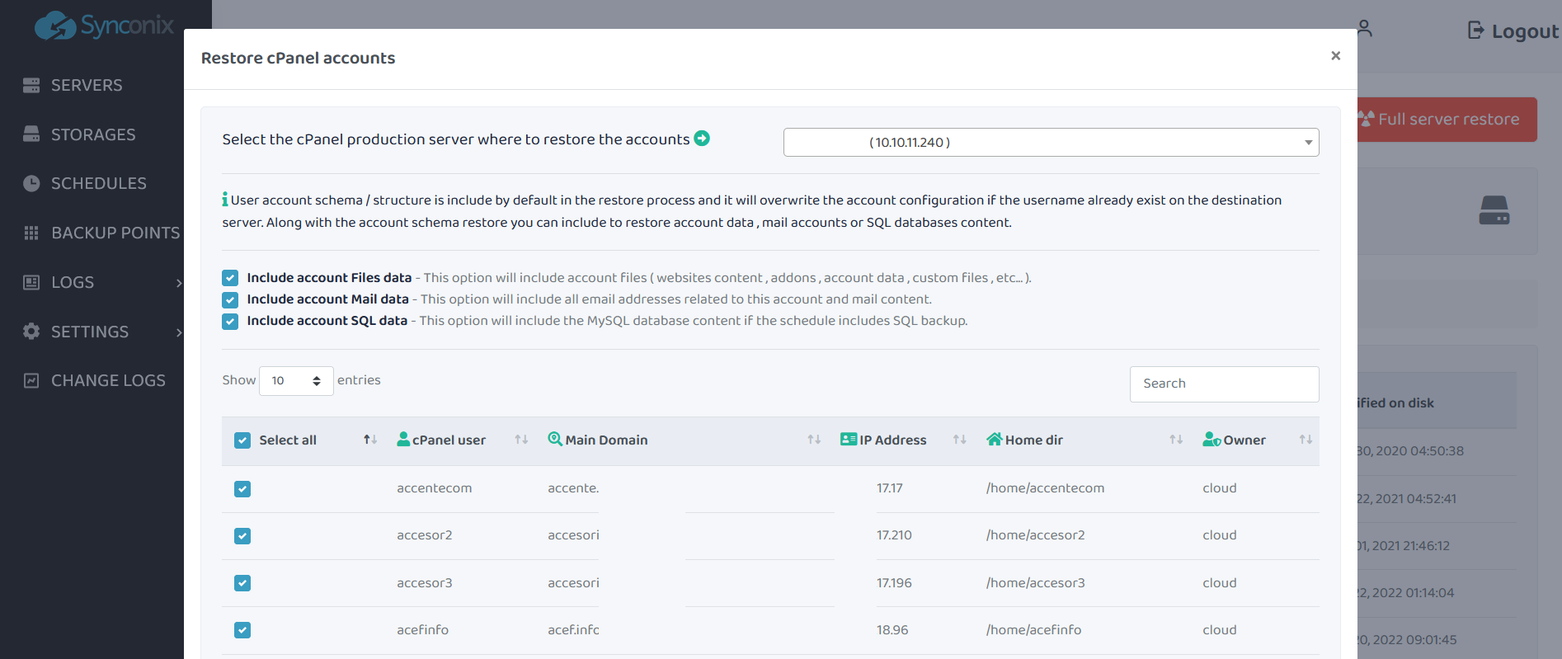
Task: Open the production server dropdown
Action: point(1051,143)
